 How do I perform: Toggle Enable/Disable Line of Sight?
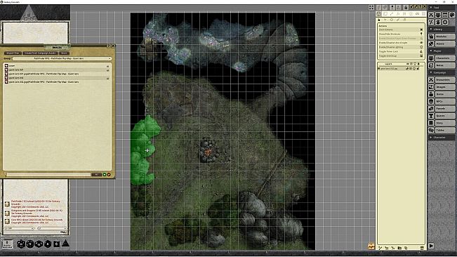pyautogui.click(x=400, y=43)
